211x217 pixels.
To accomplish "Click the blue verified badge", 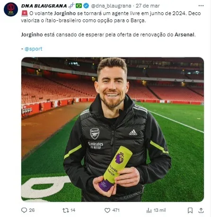I will click(86, 6).
